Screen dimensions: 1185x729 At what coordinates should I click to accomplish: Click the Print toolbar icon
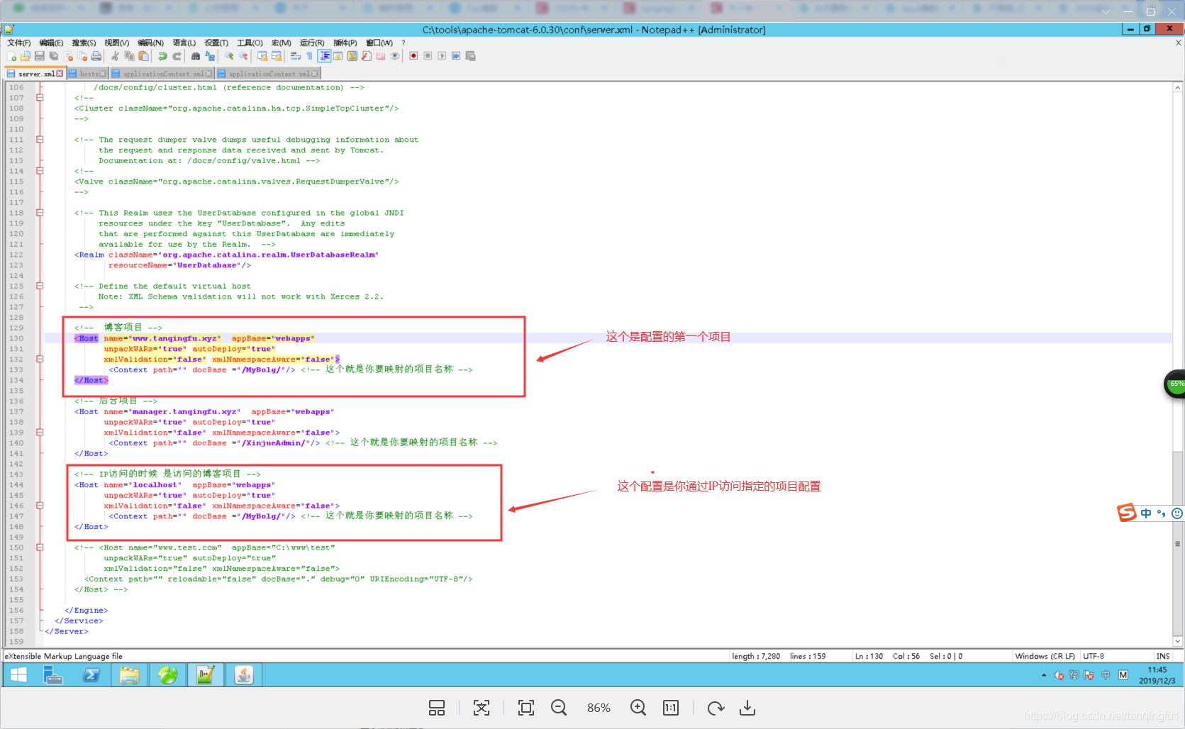(96, 56)
